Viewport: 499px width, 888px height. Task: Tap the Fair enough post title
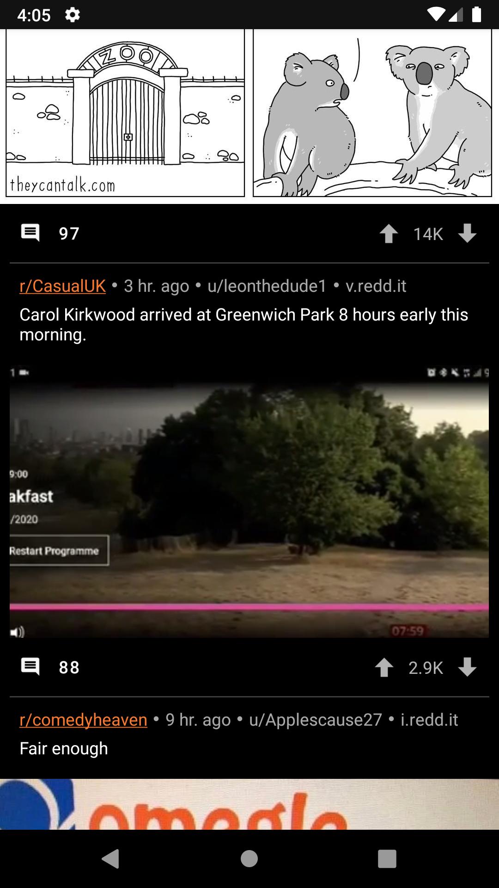(x=64, y=748)
